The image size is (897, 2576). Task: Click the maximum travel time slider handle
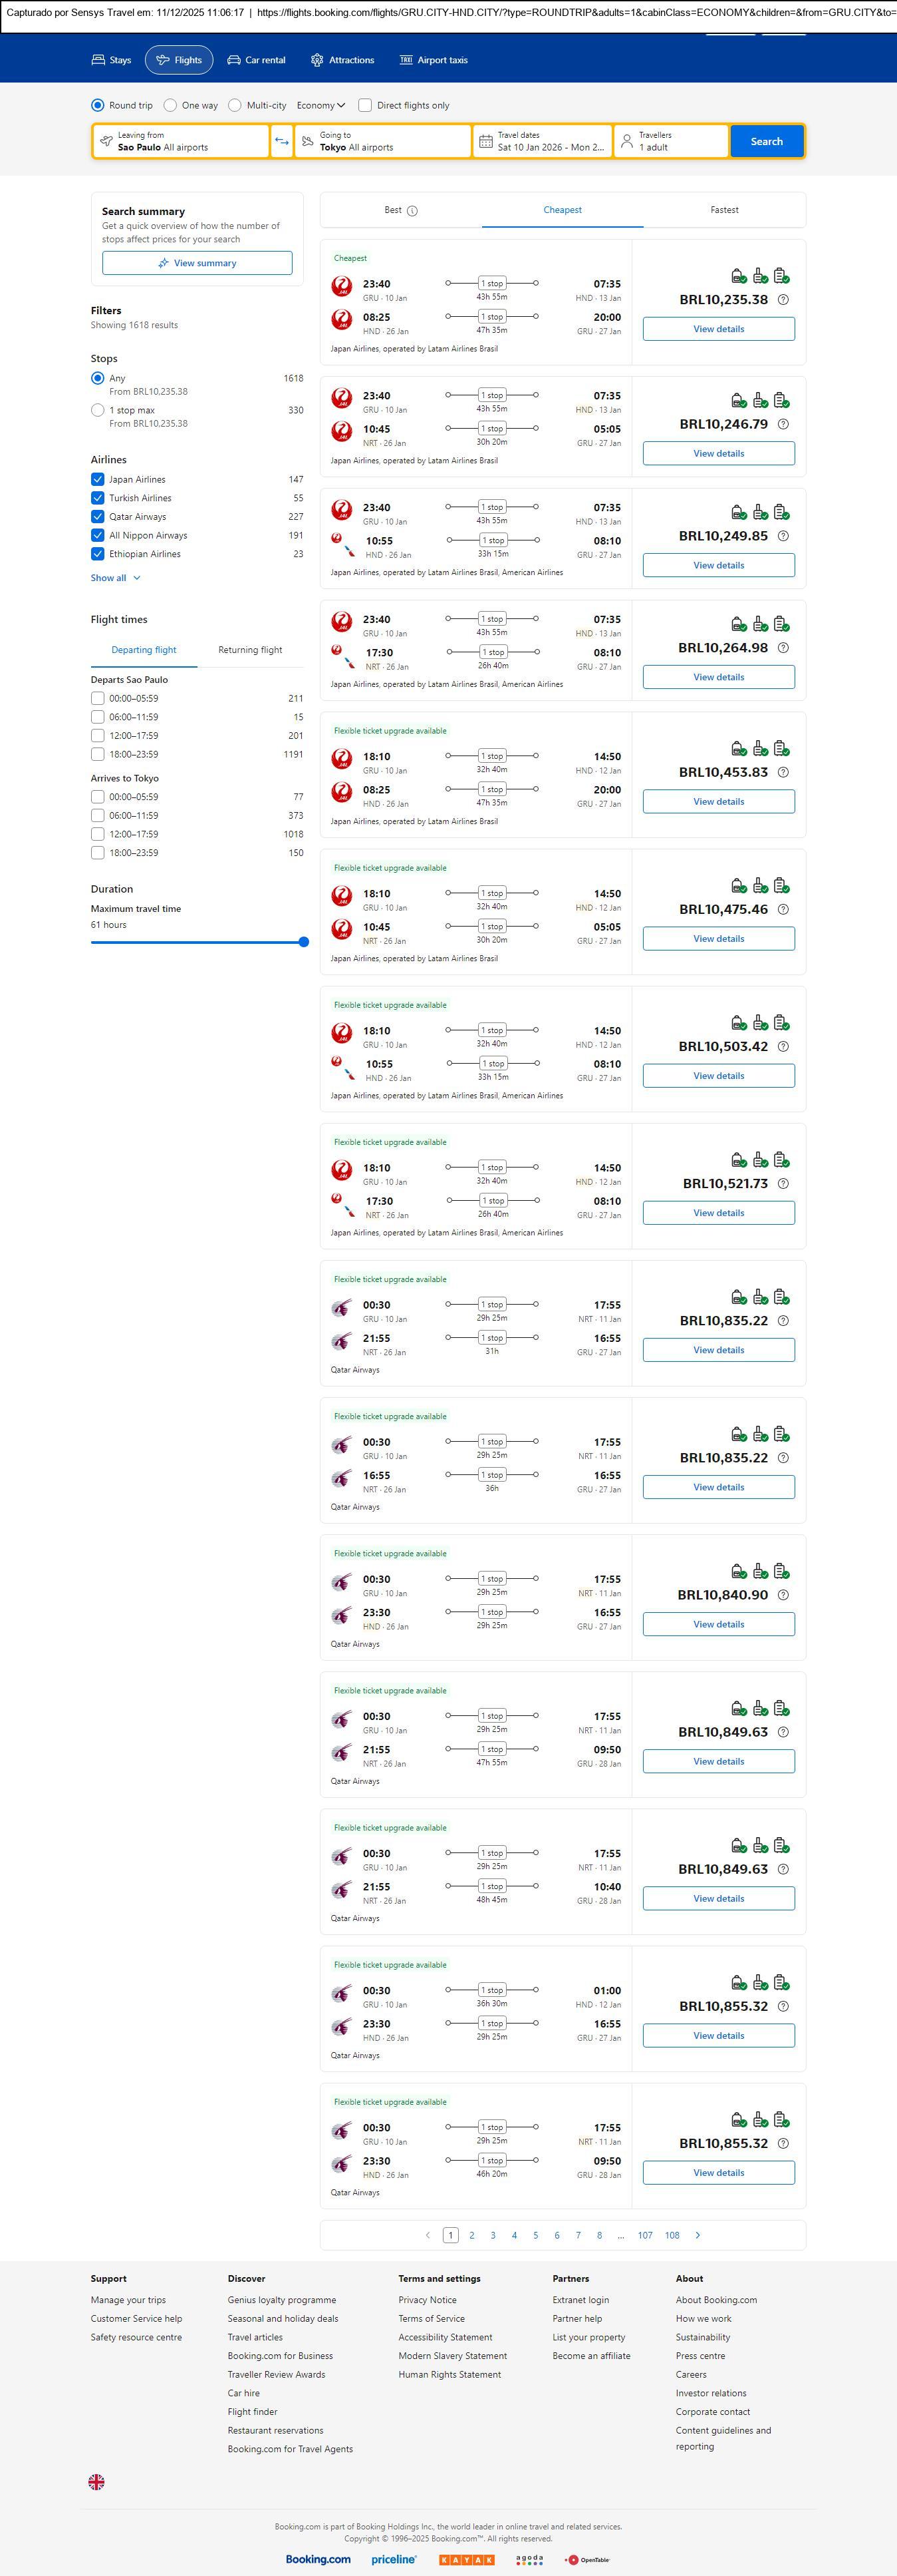tap(304, 942)
